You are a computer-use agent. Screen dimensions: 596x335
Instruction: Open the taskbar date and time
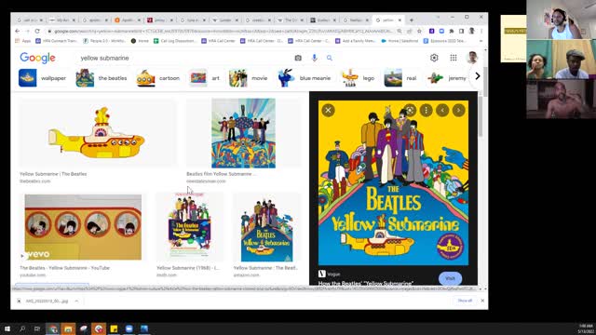(x=586, y=328)
